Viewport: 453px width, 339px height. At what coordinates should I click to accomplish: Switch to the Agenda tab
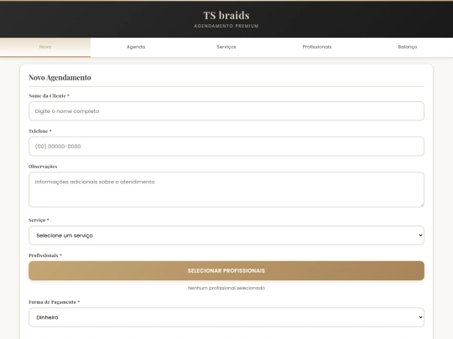point(136,47)
